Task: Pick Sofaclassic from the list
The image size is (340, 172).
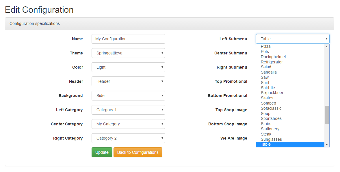Action: (290, 108)
